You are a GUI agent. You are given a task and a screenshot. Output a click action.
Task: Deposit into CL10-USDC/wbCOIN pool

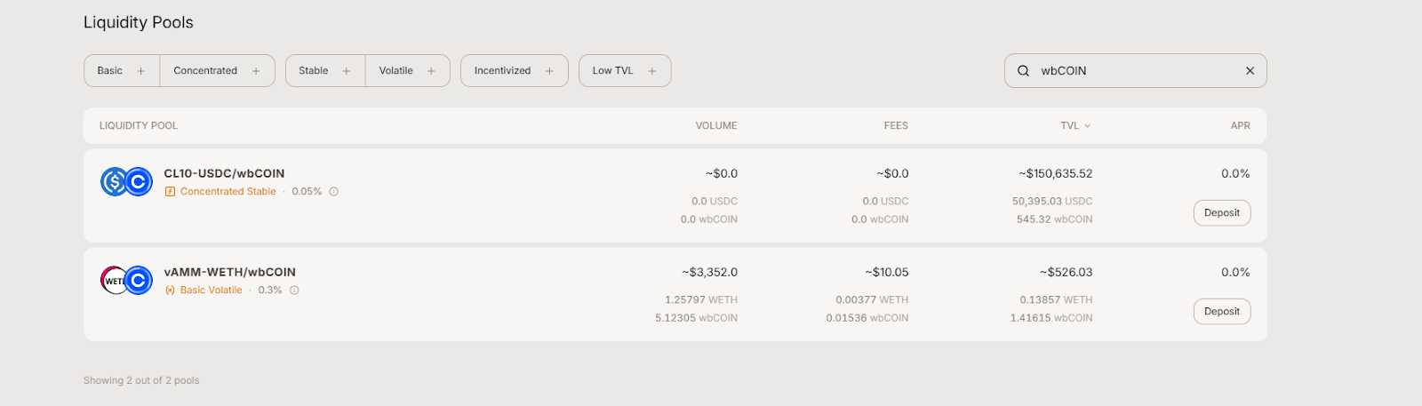coord(1221,213)
